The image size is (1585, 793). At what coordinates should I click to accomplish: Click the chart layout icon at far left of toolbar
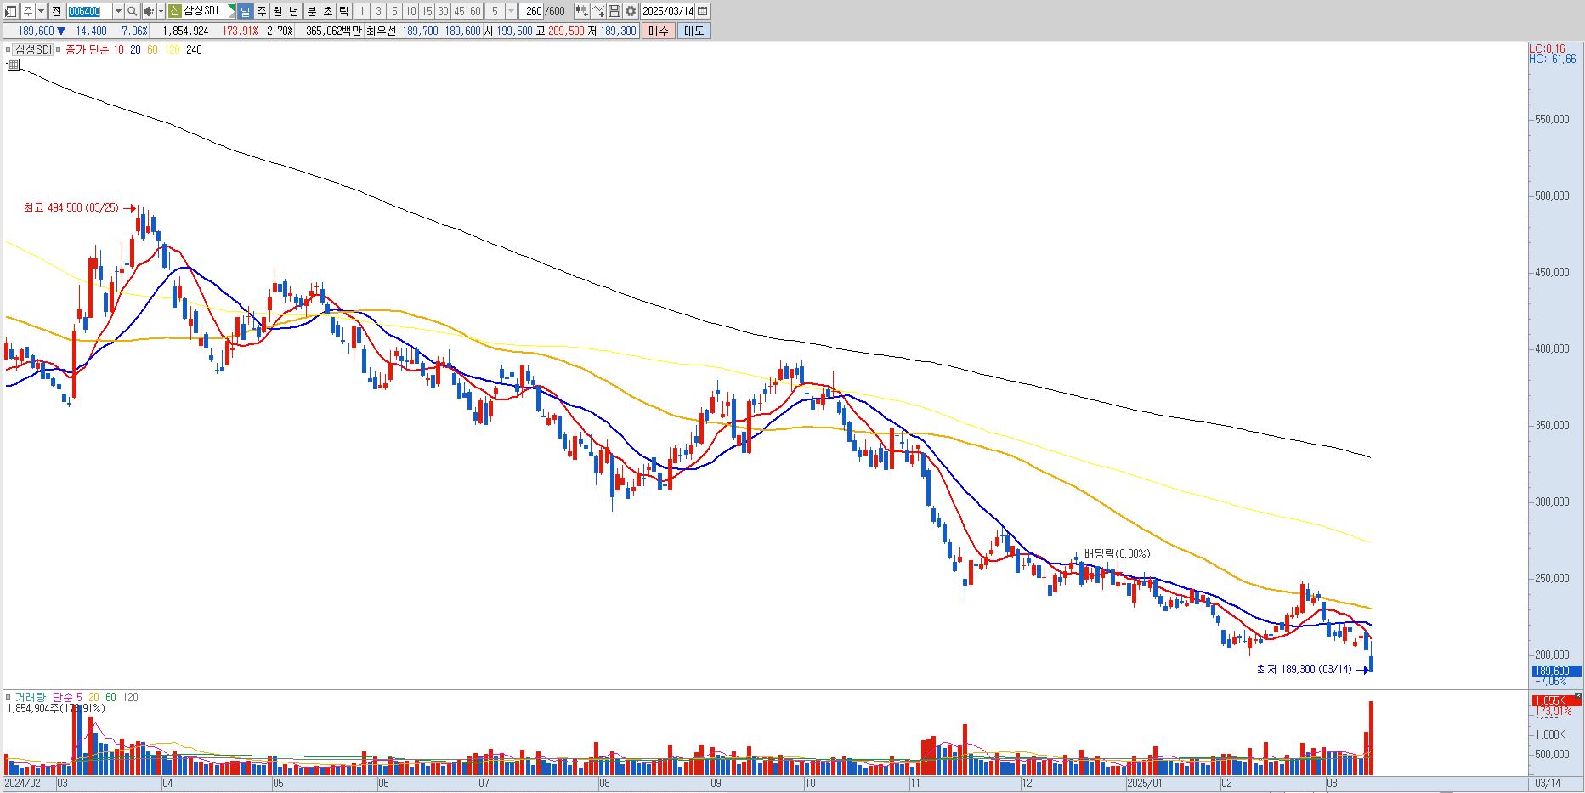tap(11, 11)
